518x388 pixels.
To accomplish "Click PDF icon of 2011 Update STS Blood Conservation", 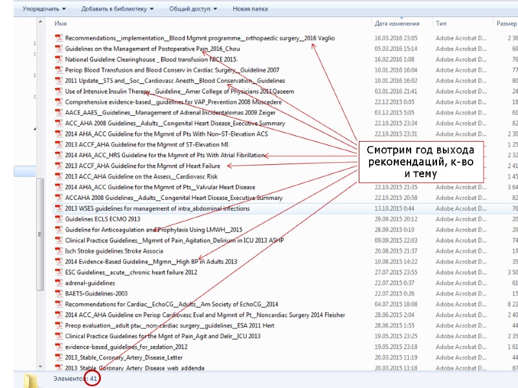I will pyautogui.click(x=59, y=80).
